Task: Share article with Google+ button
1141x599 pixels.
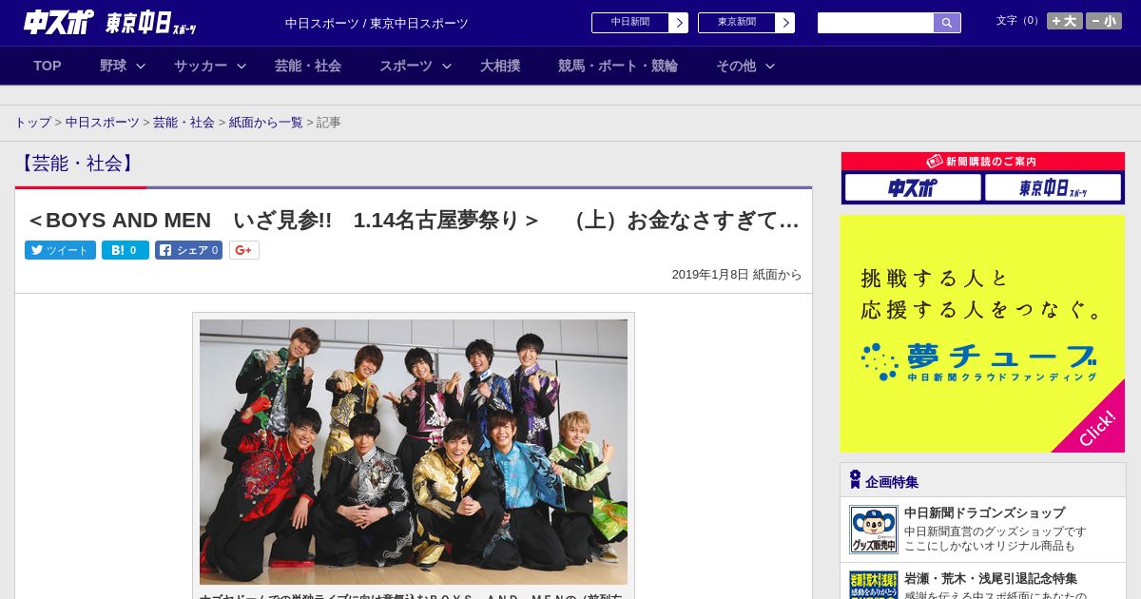Action: 243,250
